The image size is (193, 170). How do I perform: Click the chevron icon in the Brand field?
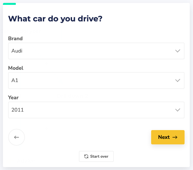[178, 51]
